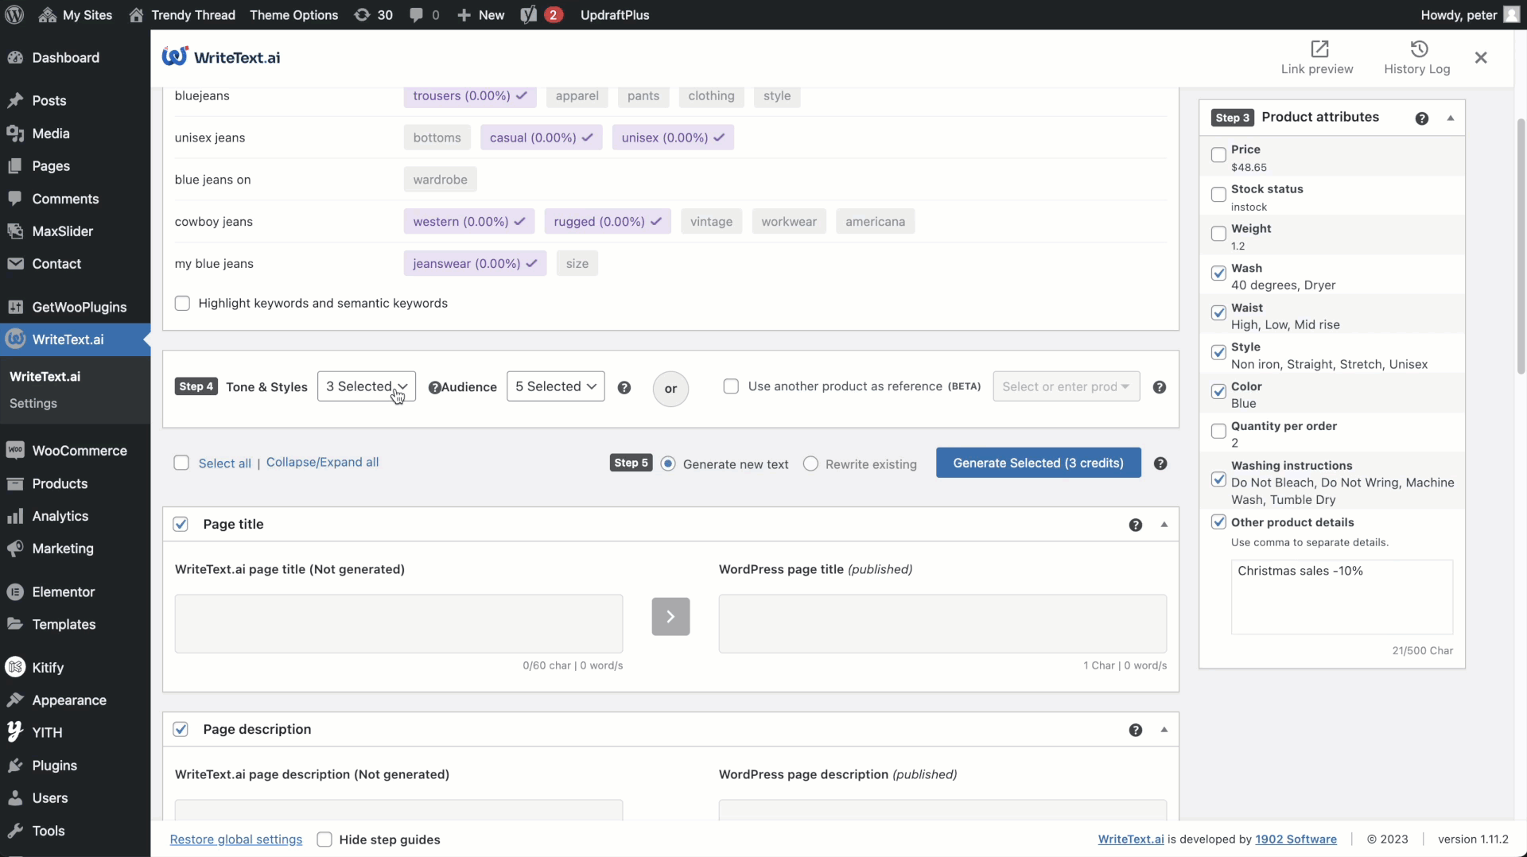The height and width of the screenshot is (857, 1527).
Task: Click the Page description help icon
Action: (x=1136, y=730)
